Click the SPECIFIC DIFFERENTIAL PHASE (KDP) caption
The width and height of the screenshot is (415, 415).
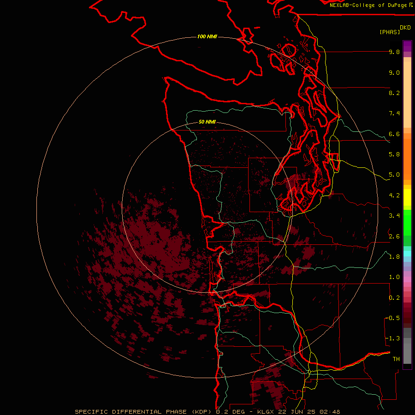[x=143, y=412]
